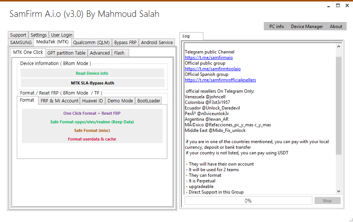Open the About menu item

pos(336,27)
